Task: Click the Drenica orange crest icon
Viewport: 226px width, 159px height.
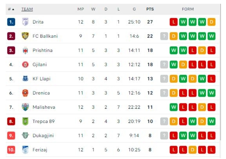Action: 25,93
